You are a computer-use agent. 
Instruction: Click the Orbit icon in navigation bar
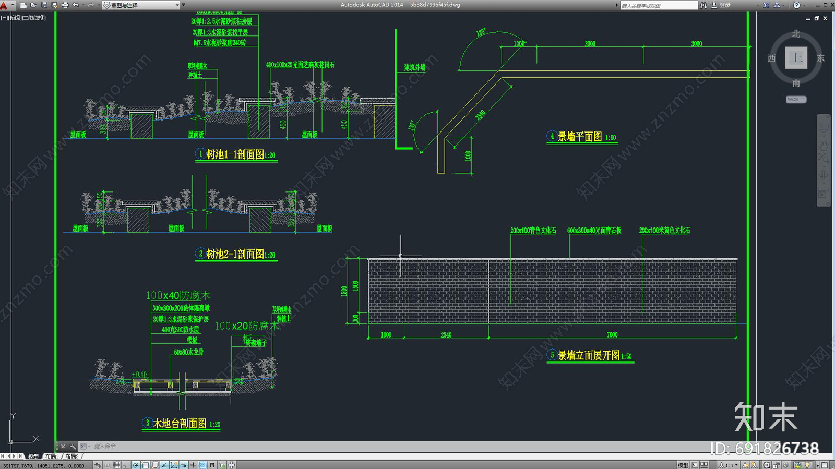click(824, 175)
